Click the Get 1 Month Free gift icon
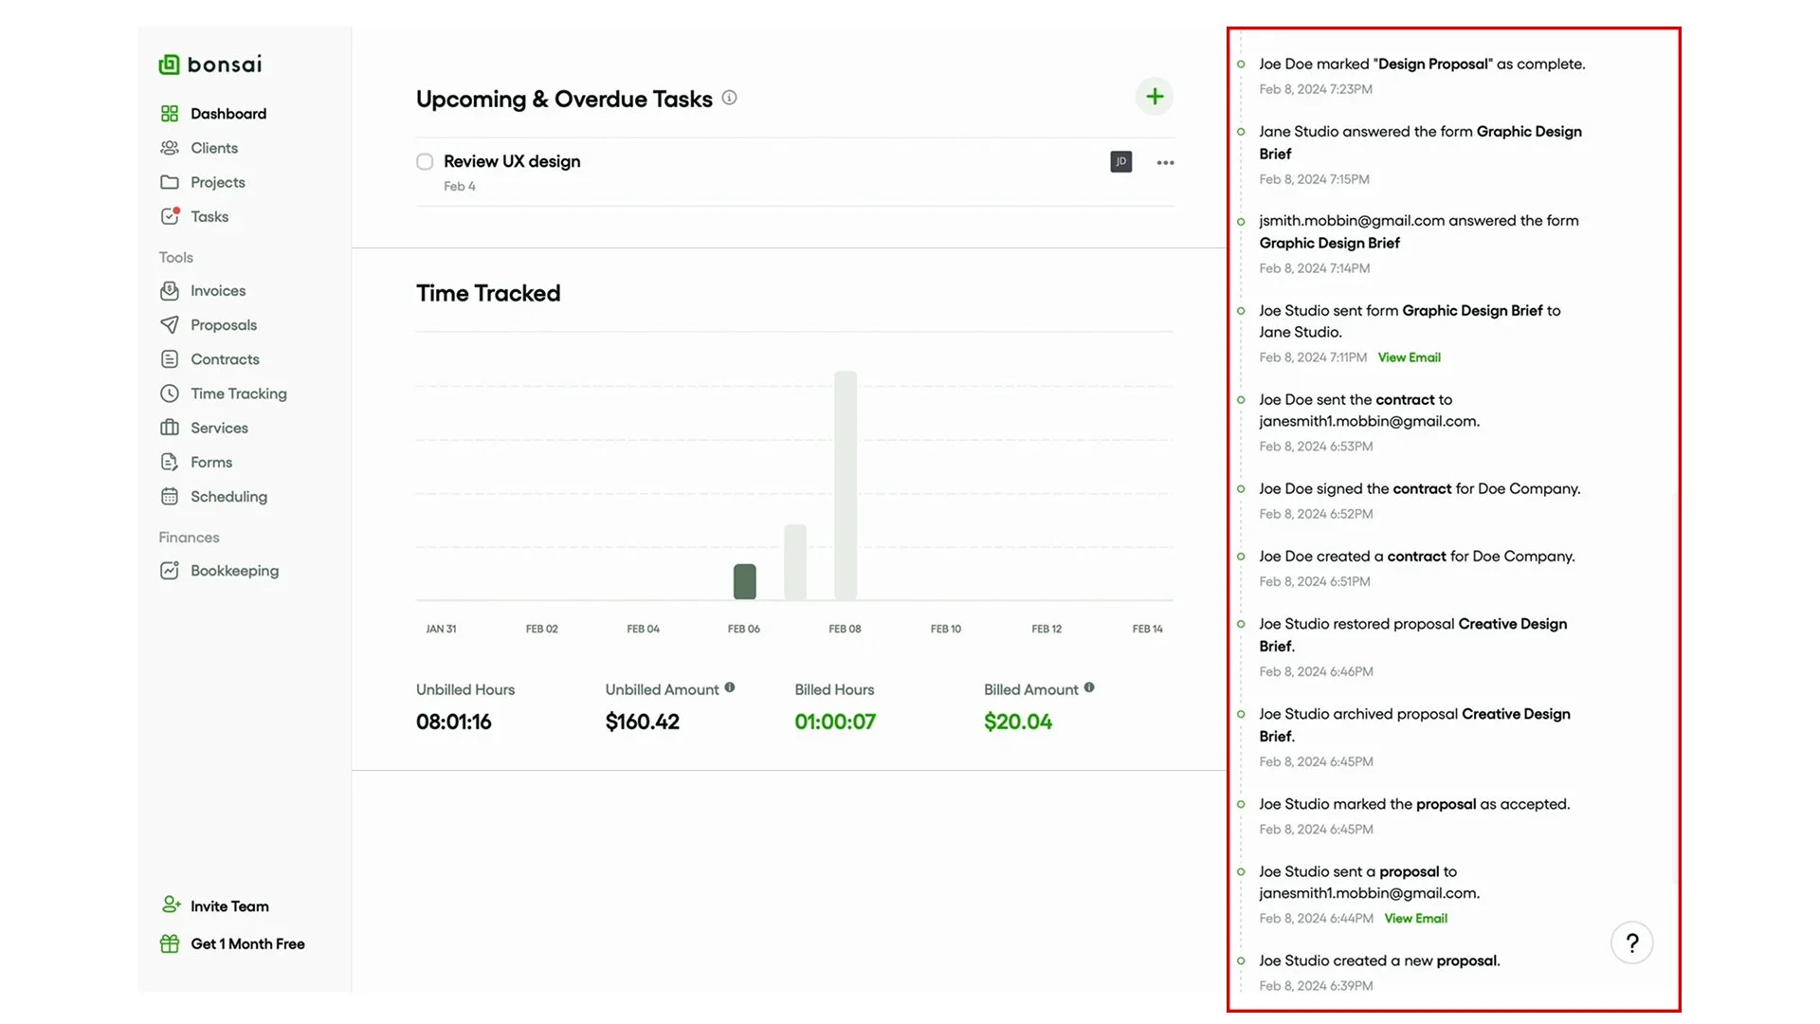Screen dimensions: 1820x1024 tap(170, 944)
